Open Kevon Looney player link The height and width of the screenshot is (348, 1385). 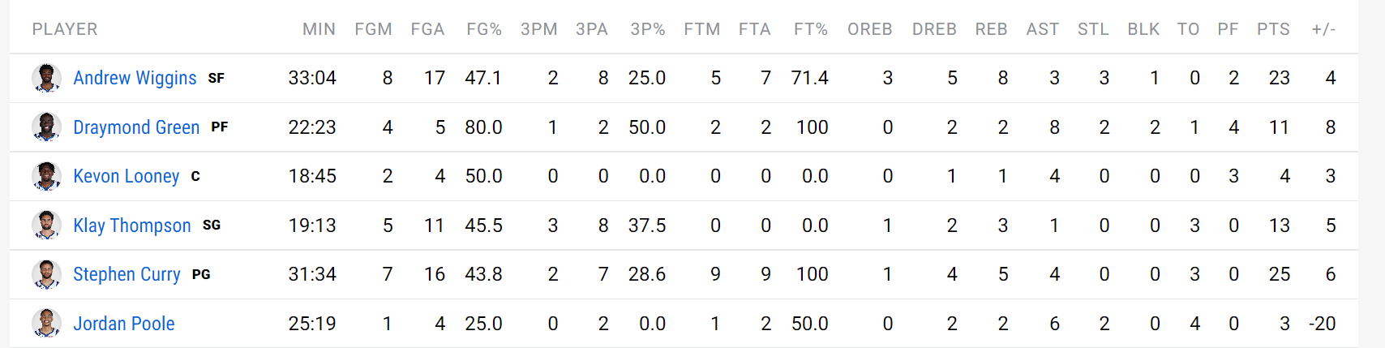[126, 176]
